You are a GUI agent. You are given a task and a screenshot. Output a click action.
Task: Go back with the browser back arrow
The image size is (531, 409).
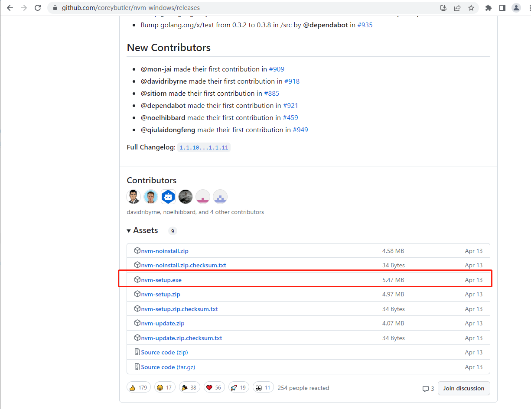pyautogui.click(x=10, y=8)
